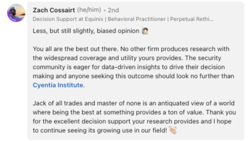251x141 pixels.
Task: Click the clapping hands emoji
Action: click(x=173, y=130)
